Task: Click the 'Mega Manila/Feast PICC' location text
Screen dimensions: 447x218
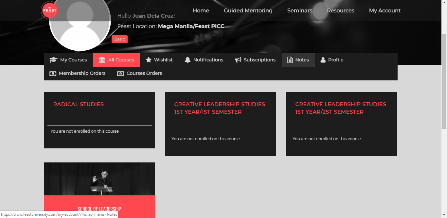Action: tap(191, 26)
